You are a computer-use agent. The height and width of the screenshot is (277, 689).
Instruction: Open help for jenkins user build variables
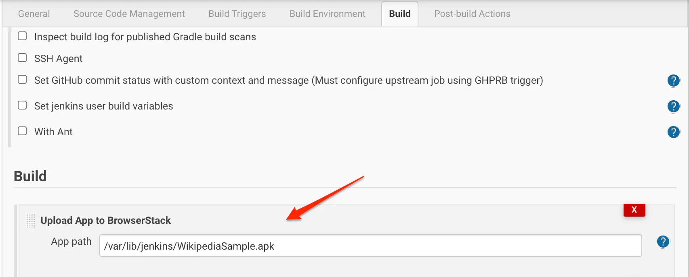(673, 106)
